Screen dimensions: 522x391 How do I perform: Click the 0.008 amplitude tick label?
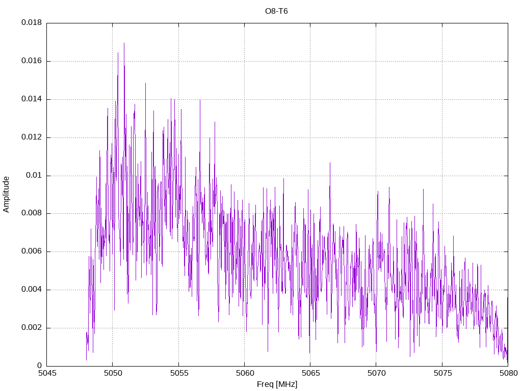[x=31, y=213]
